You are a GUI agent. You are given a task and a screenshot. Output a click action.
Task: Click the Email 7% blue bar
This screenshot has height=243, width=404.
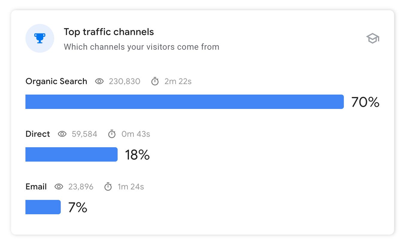click(x=43, y=207)
